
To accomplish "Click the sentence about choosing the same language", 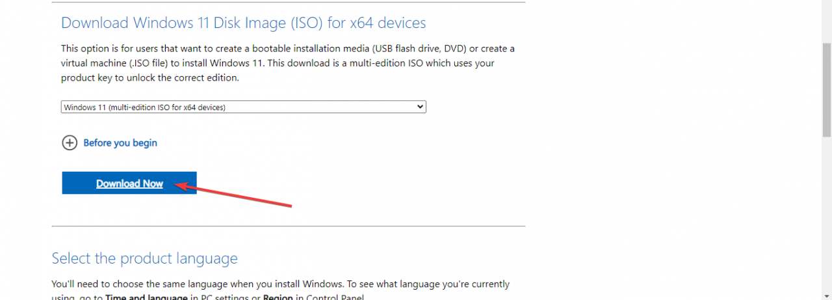I will [196, 284].
